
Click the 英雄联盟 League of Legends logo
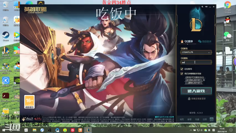[35, 10]
